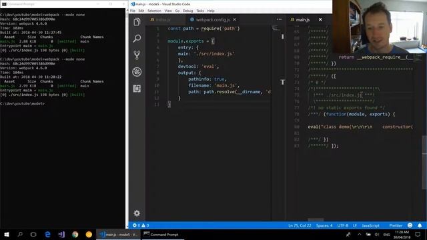Image resolution: width=427 pixels, height=240 pixels.
Task: Launch Visual Studio from taskbar
Action: pyautogui.click(x=61, y=234)
